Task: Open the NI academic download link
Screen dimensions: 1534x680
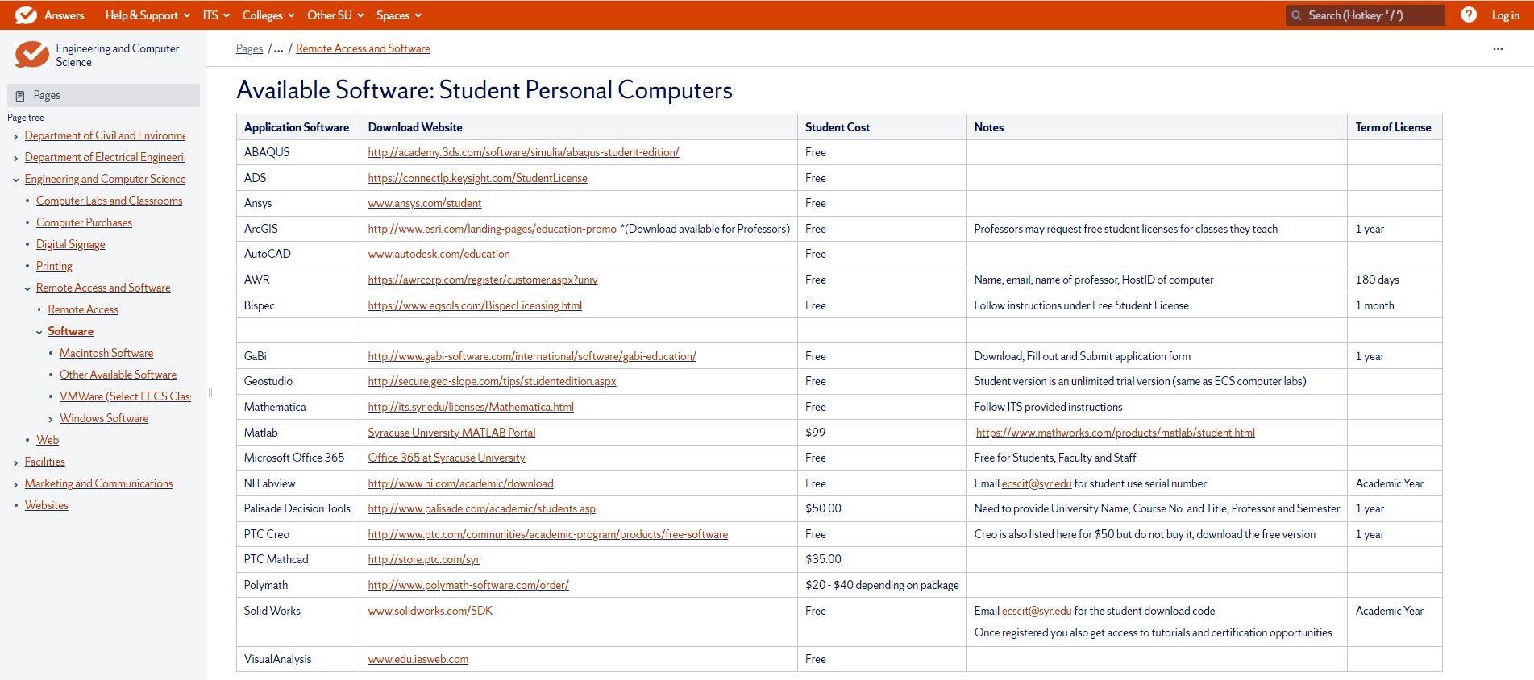Action: (460, 483)
